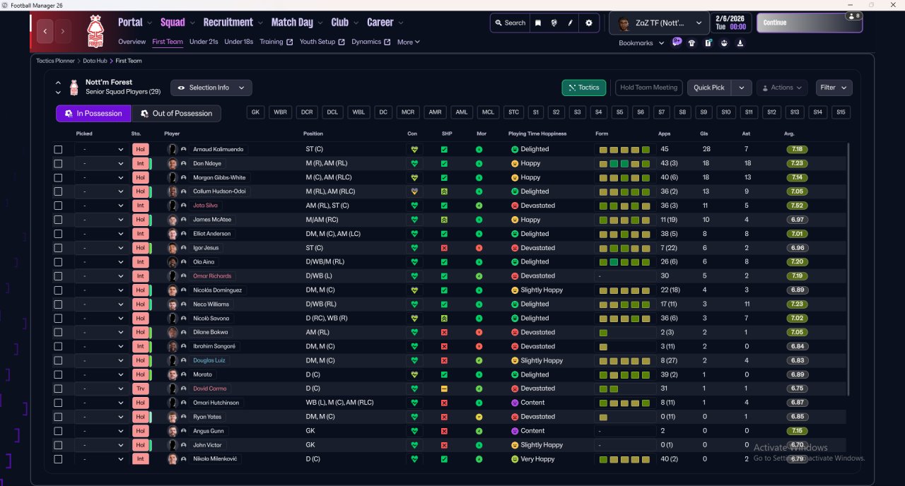
Task: Open the messages inbox bubble icon
Action: pyautogui.click(x=677, y=42)
